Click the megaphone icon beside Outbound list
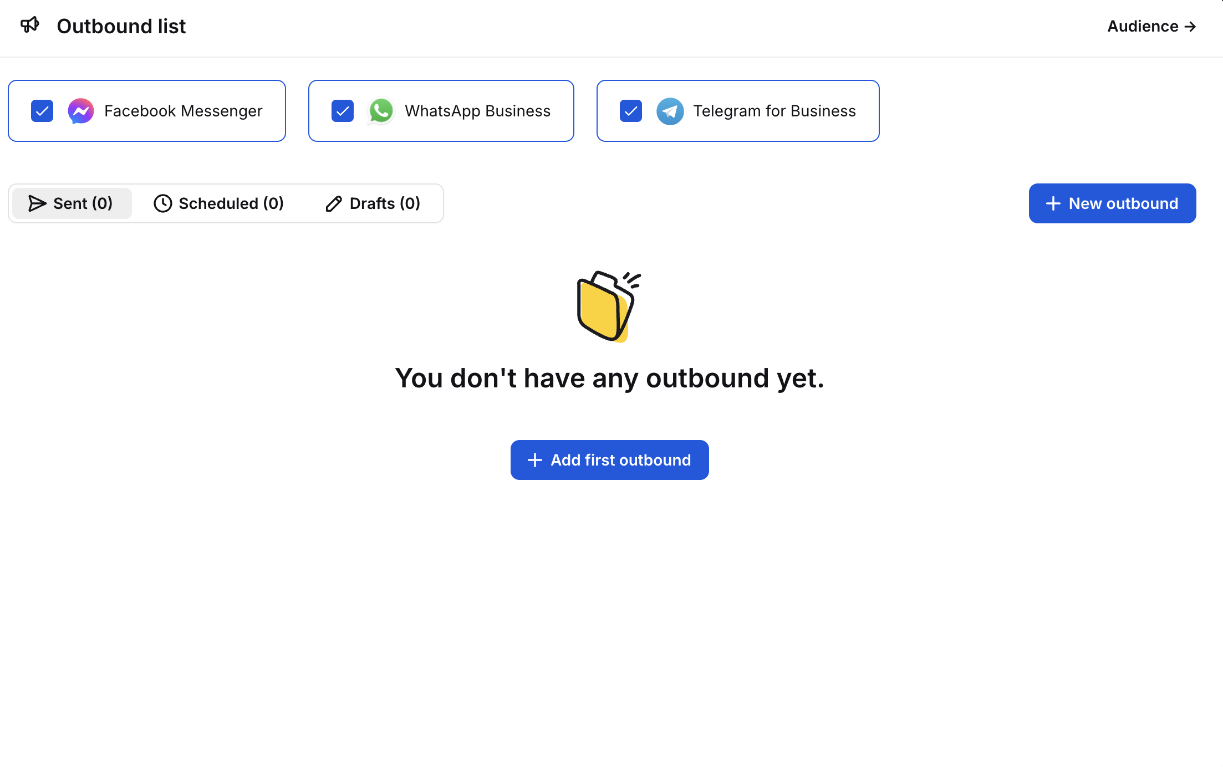This screenshot has width=1223, height=767. tap(30, 25)
